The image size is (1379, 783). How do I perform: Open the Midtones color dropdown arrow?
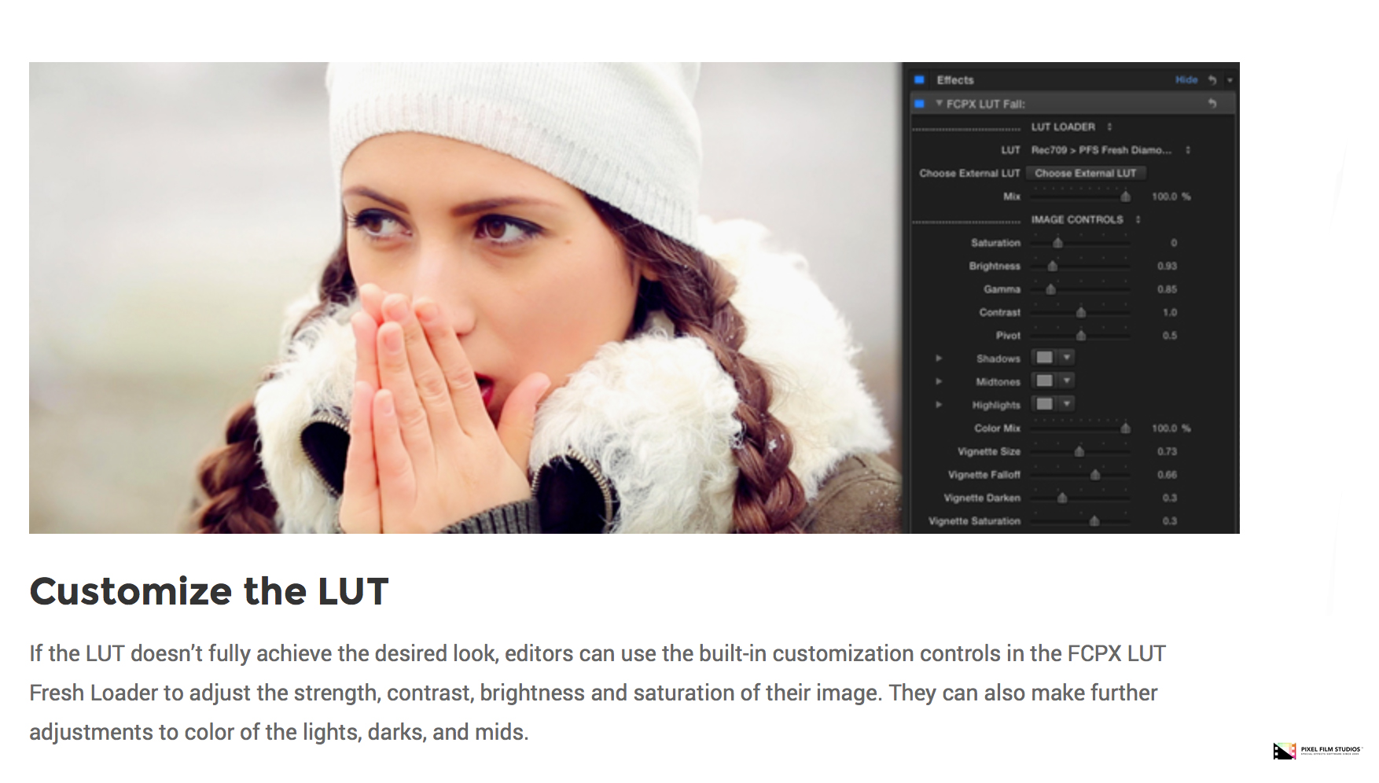1067,381
